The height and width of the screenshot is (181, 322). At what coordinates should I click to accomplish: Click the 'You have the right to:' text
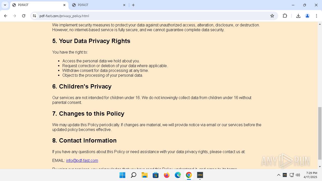coord(70,52)
